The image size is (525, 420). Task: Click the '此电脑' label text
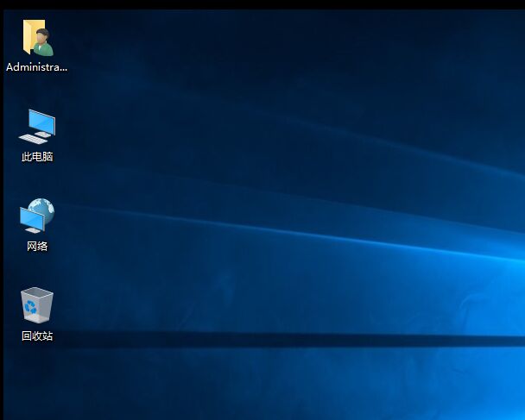pyautogui.click(x=37, y=156)
